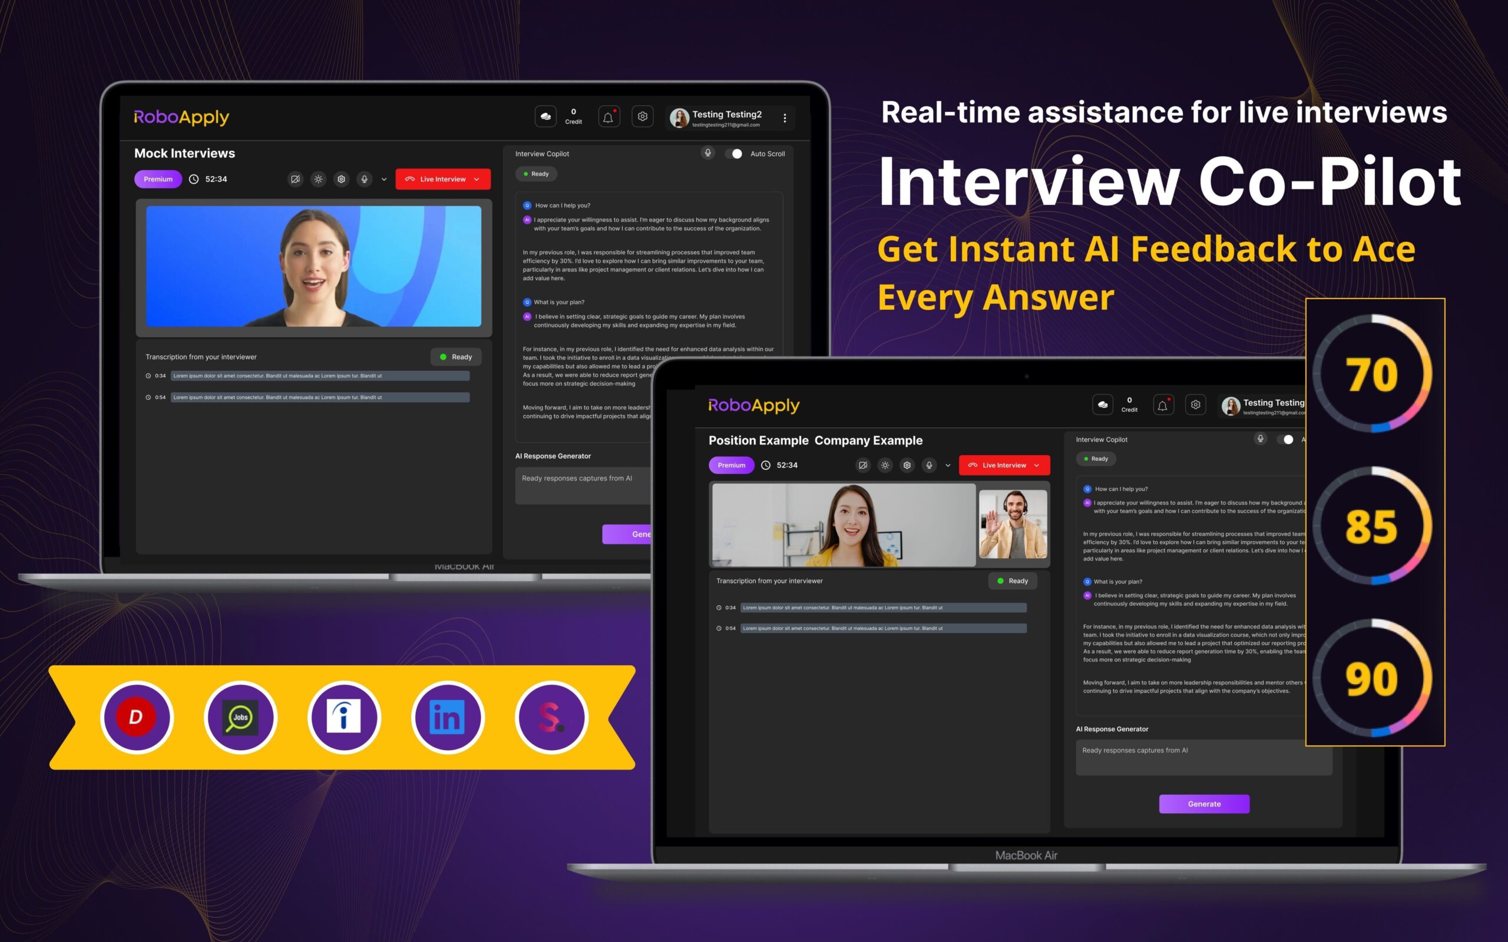1508x942 pixels.
Task: Open the LinkedIn icon in yellow banner
Action: (448, 718)
